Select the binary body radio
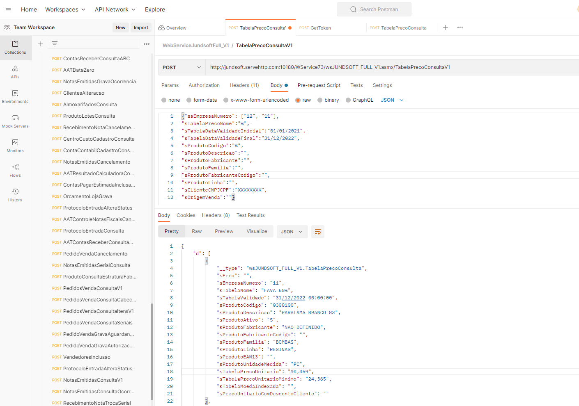 point(320,100)
